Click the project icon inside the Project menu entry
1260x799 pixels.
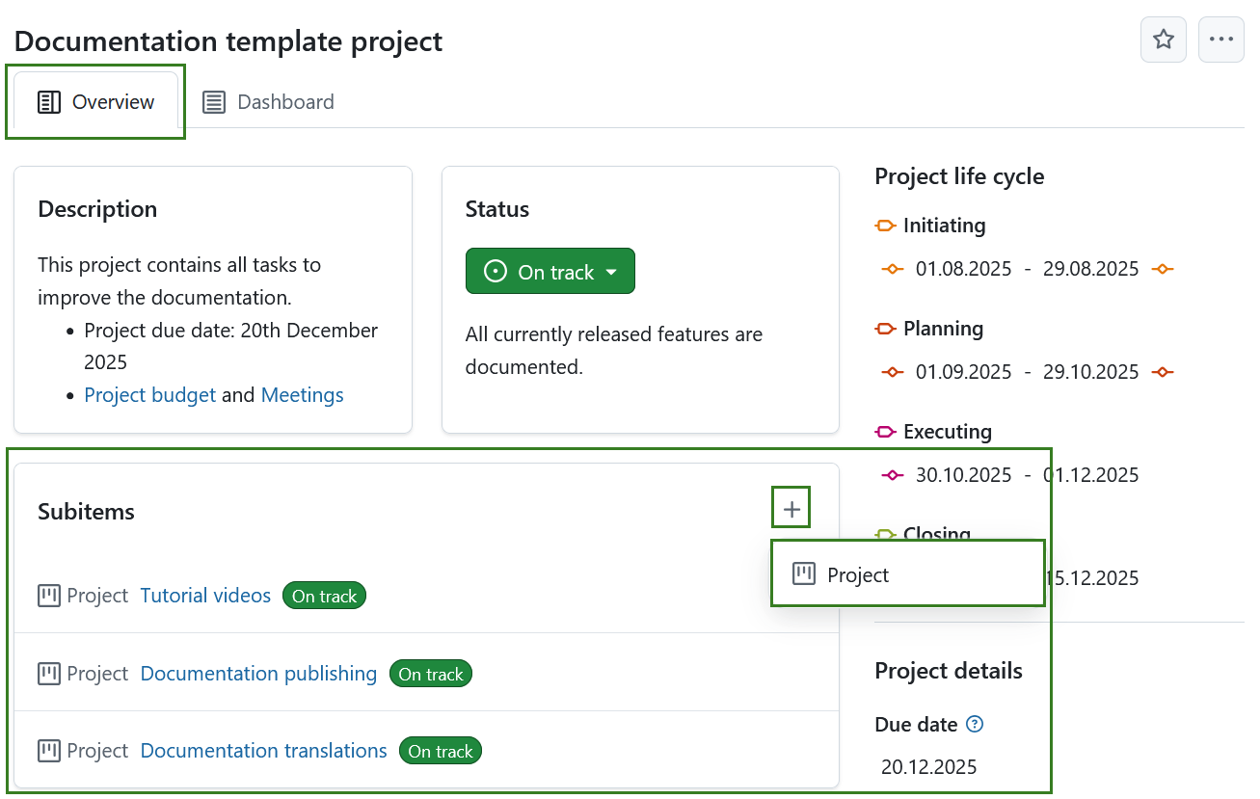pos(804,573)
